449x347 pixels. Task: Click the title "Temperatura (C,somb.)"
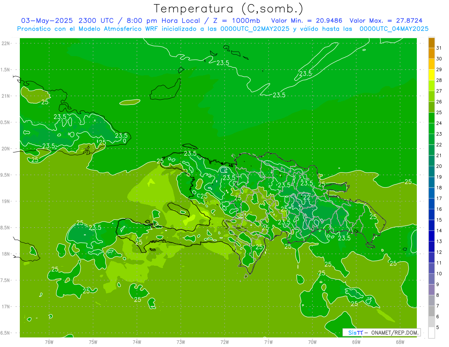(x=229, y=9)
